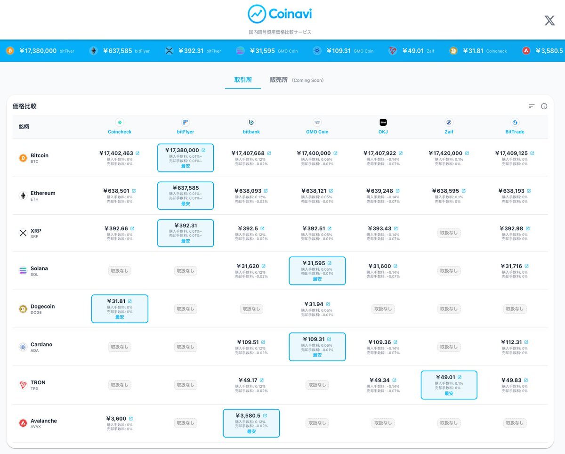
Task: Click bitbank's lowest Avalanche price card
Action: pyautogui.click(x=251, y=423)
